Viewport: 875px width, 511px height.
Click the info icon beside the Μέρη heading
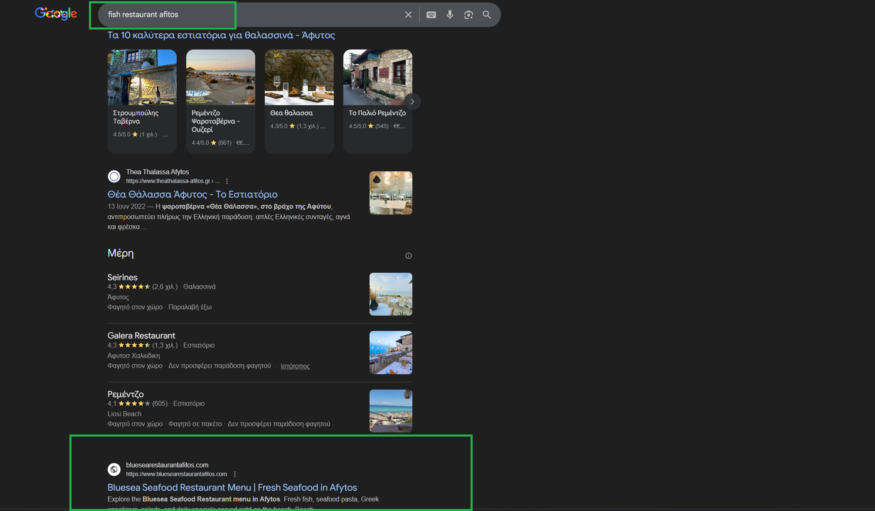pyautogui.click(x=408, y=255)
